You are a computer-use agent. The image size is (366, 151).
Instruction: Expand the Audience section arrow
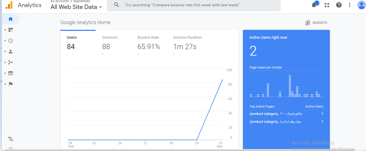(x=5, y=52)
